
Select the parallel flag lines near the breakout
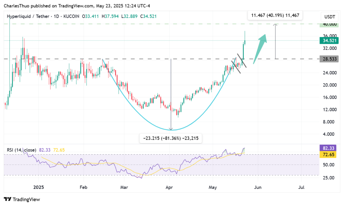tap(238, 64)
